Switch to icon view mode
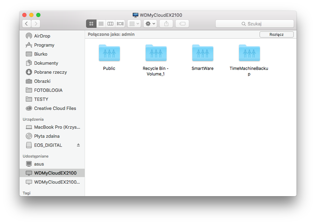This screenshot has height=224, width=316. pos(91,24)
